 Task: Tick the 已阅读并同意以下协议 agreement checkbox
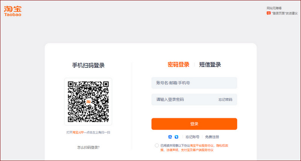(157, 146)
